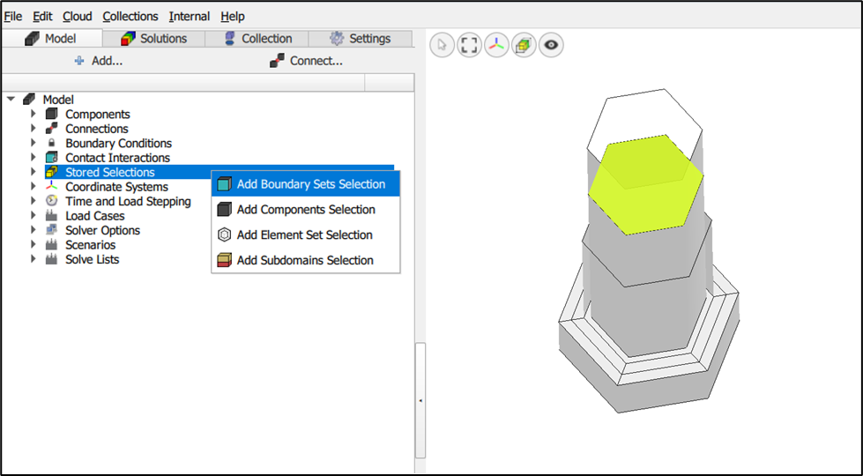Screen dimensions: 863x476
Task: Switch to the Settings tab
Action: click(360, 39)
